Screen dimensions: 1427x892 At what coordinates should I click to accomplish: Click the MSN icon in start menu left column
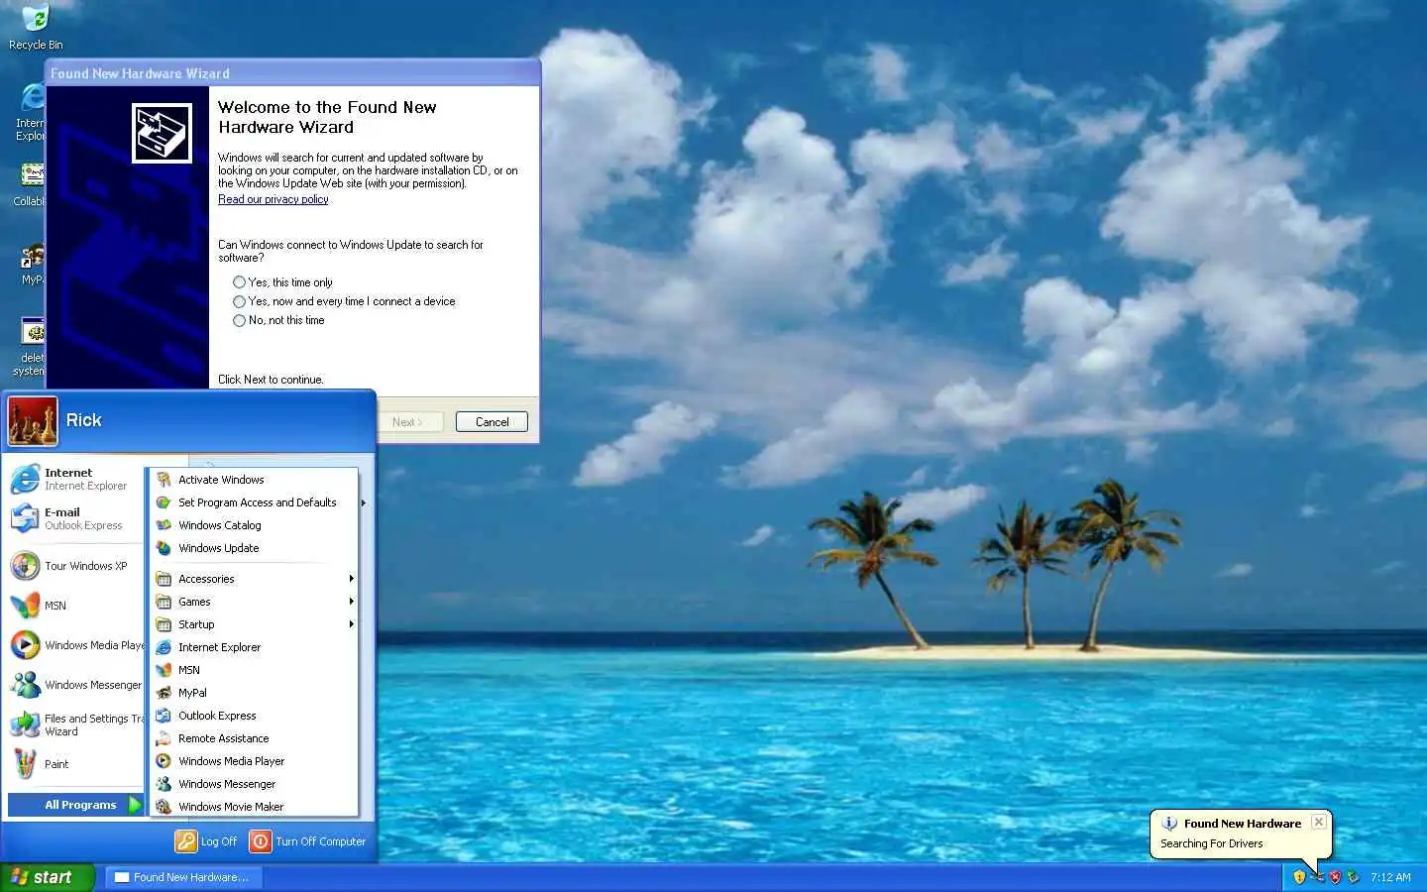coord(25,606)
